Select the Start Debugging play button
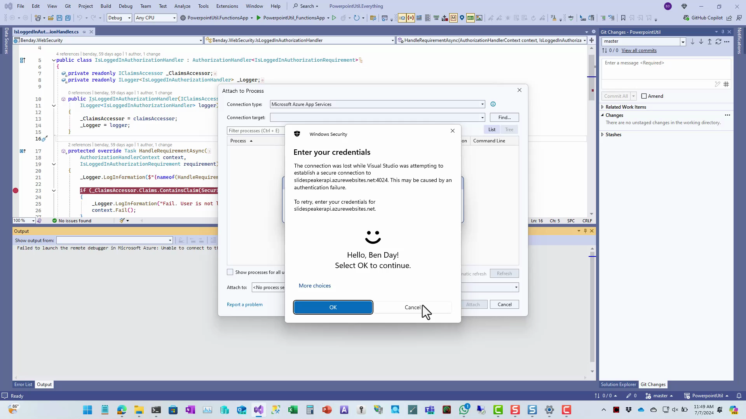 click(259, 17)
